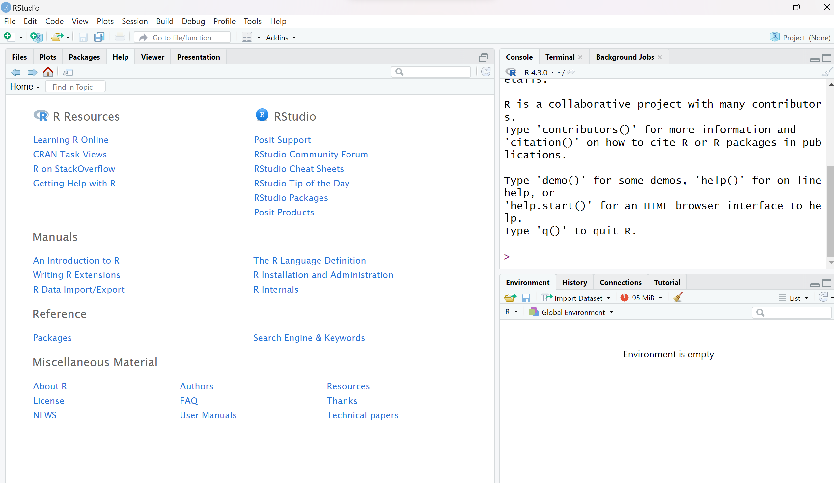Open the RStudio Cheat Sheets link

coord(299,169)
